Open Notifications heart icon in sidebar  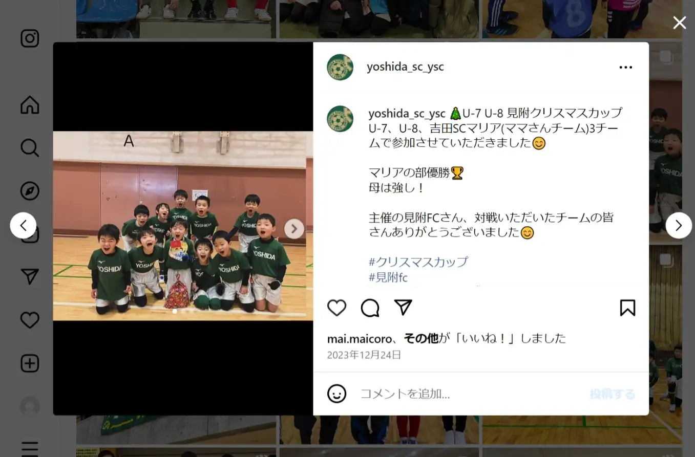pos(30,320)
